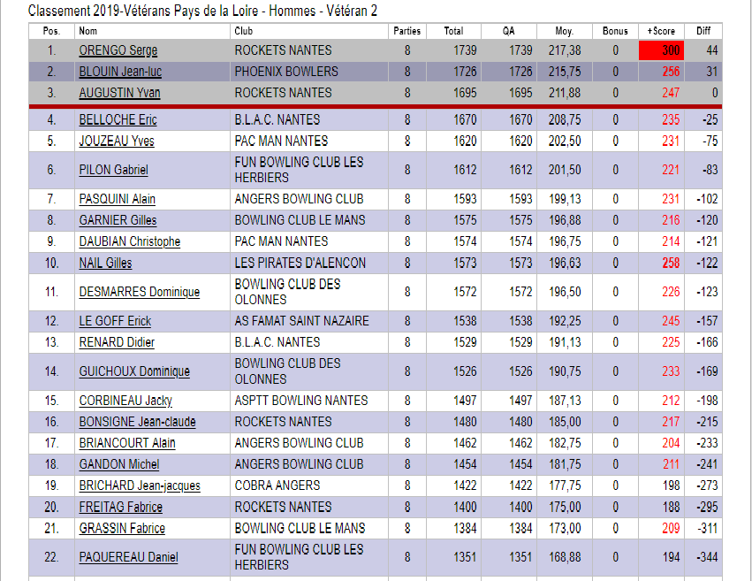Open DAUBIAN Christophe link

[129, 241]
